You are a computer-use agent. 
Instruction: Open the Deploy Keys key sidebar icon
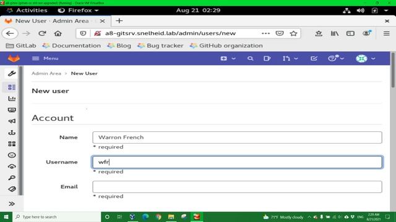[x=12, y=178]
